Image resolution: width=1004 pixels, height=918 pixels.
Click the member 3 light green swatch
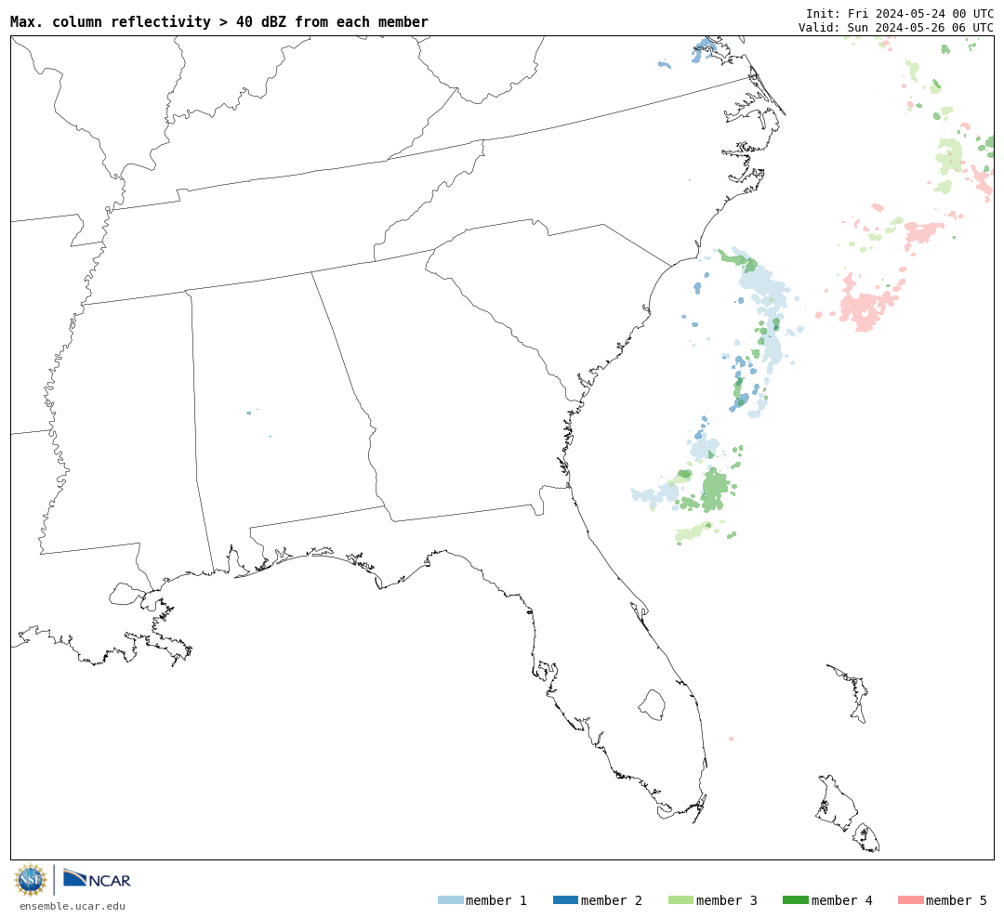(x=680, y=900)
